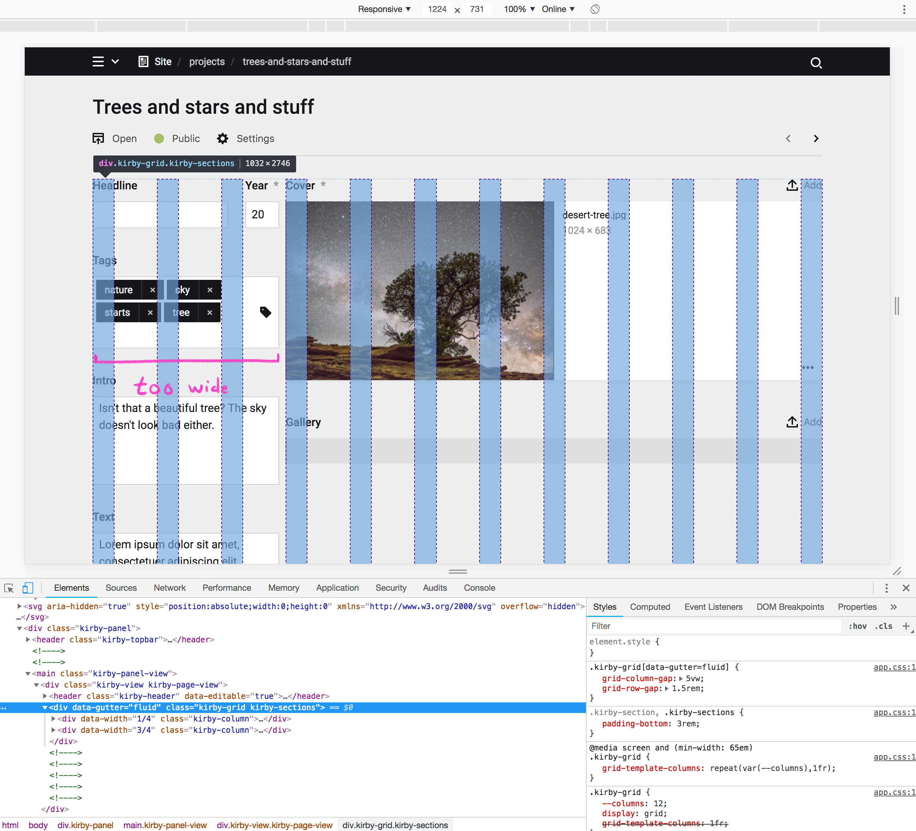
Task: Open the Computed styles tab
Action: pyautogui.click(x=650, y=607)
